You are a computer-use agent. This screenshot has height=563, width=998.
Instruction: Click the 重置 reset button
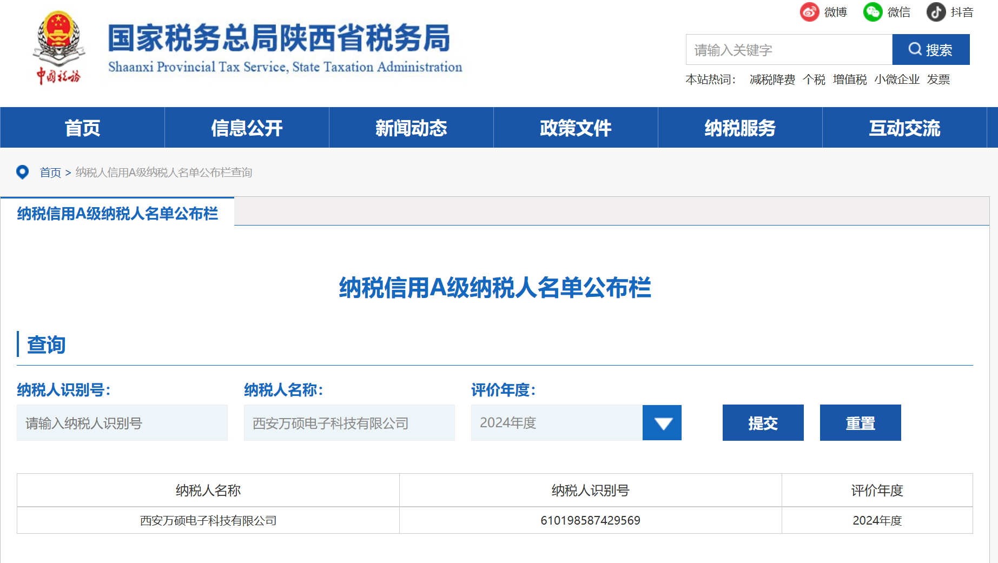(860, 423)
